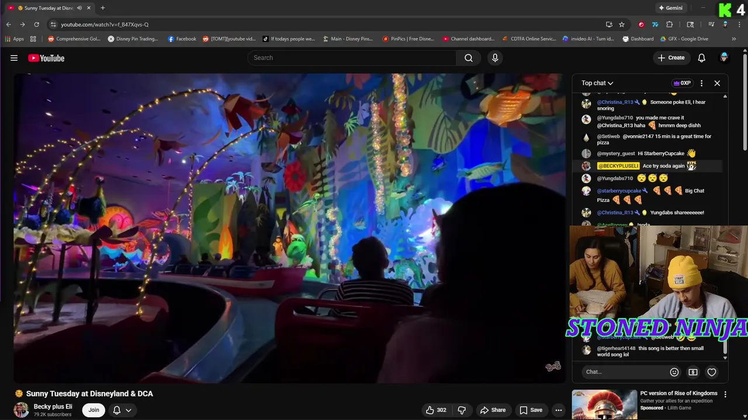Click the Chat... message input

(625, 372)
